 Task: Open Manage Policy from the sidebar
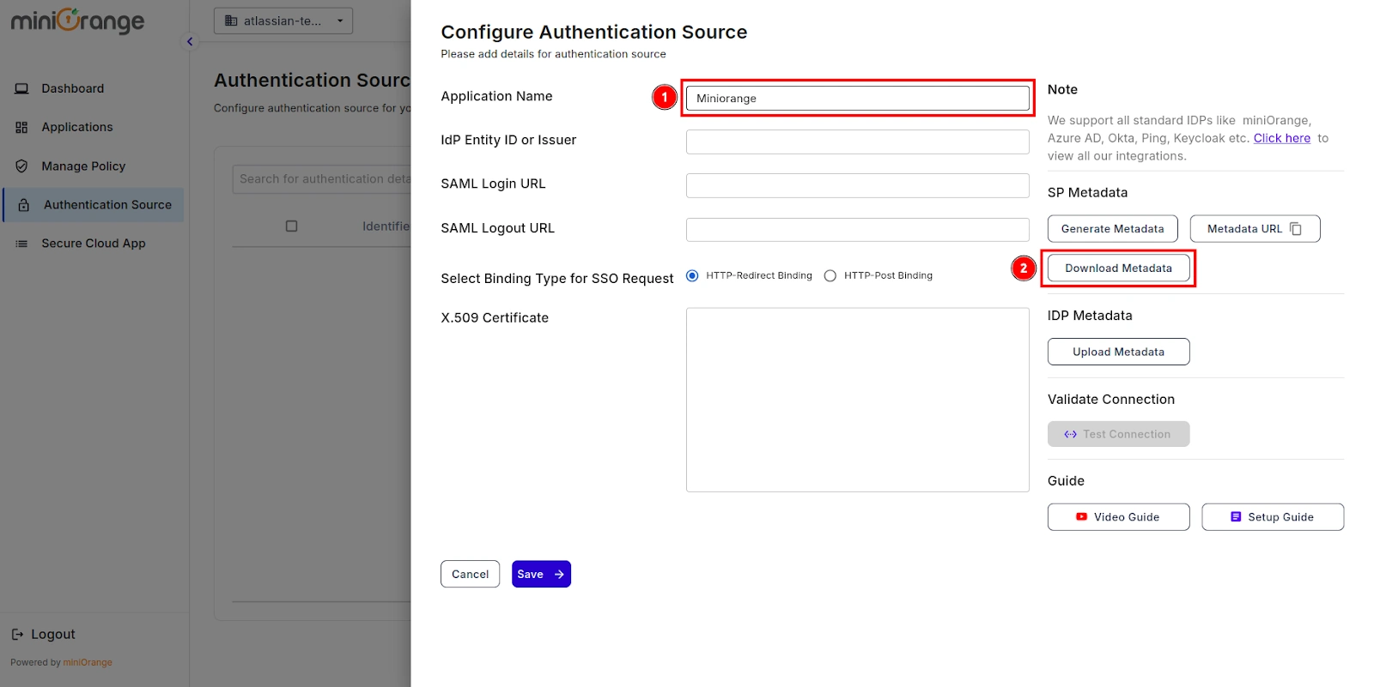(83, 166)
